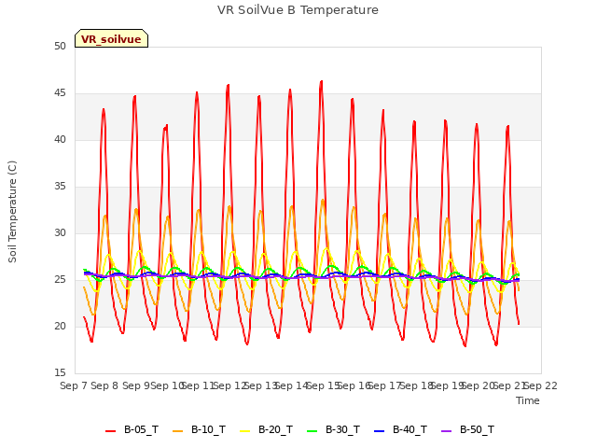The width and height of the screenshot is (597, 448).
Task: Click the 15 y-axis tick label
Action: pyautogui.click(x=60, y=373)
